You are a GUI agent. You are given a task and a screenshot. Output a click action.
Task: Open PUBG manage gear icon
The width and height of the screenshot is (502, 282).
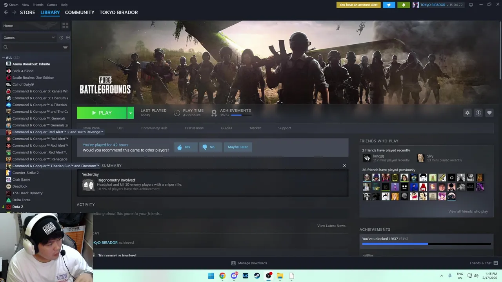pos(467,113)
